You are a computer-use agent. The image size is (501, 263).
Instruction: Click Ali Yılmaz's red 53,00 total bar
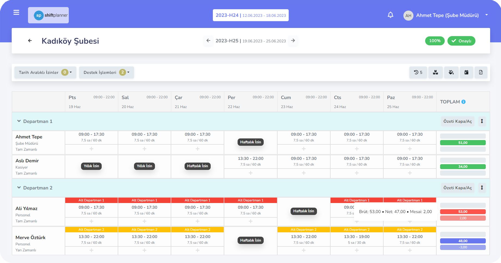point(463,212)
